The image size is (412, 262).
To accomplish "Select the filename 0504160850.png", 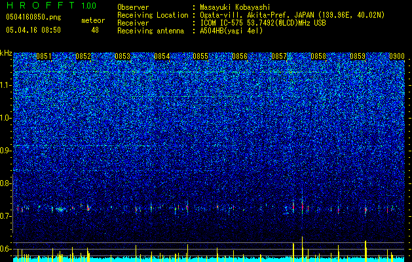I will (x=33, y=18).
